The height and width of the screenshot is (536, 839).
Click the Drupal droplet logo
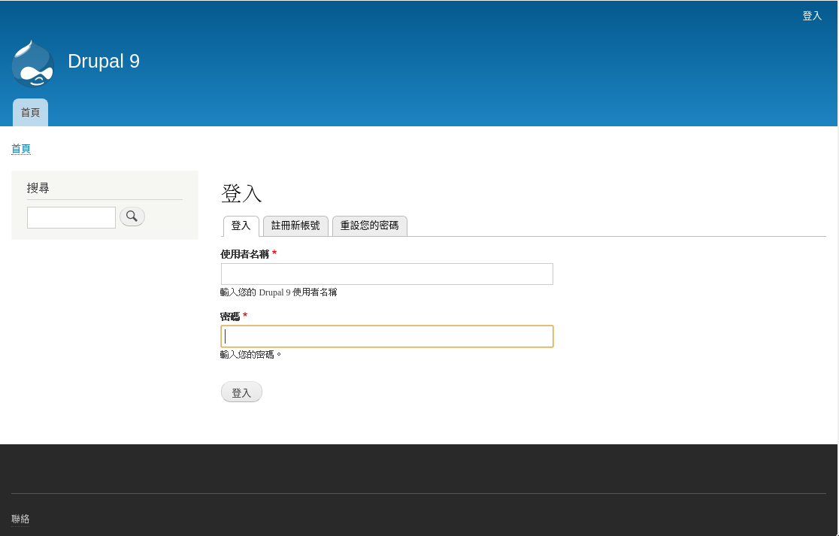point(32,63)
